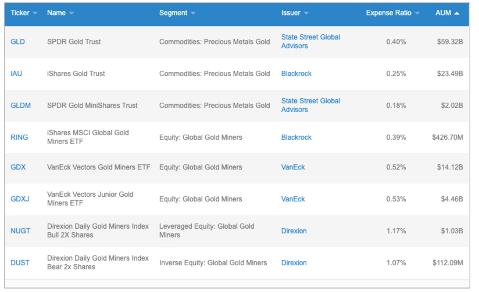Select 'Inverse Equity: Global Gold Miners' segment
This screenshot has width=479, height=292.
point(213,263)
